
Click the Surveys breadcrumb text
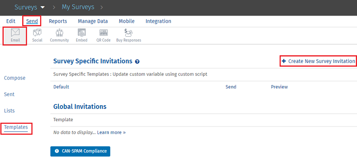[26, 7]
